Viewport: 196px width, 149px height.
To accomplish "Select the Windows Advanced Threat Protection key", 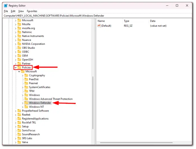I will pos(51,99).
